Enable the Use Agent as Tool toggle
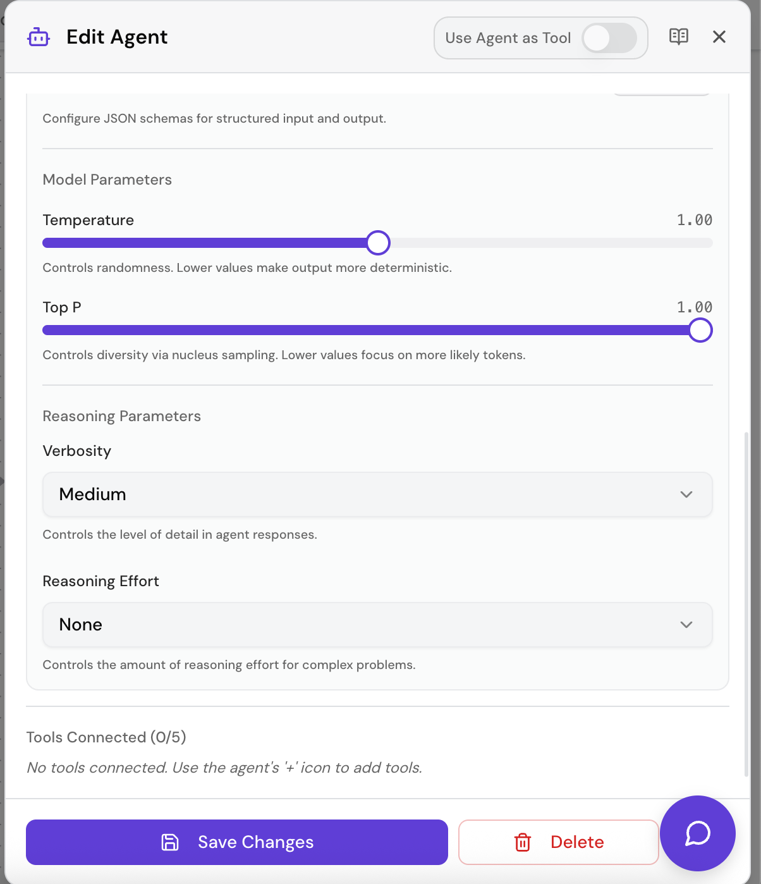Viewport: 761px width, 884px height. tap(610, 38)
